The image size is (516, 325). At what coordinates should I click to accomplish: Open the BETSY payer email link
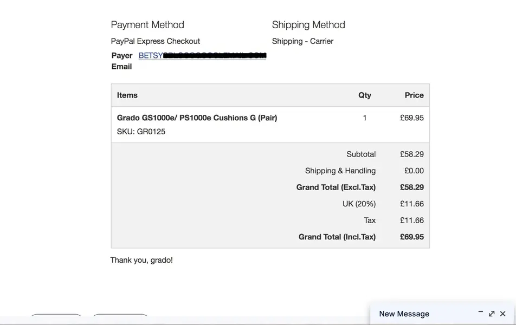[x=202, y=55]
